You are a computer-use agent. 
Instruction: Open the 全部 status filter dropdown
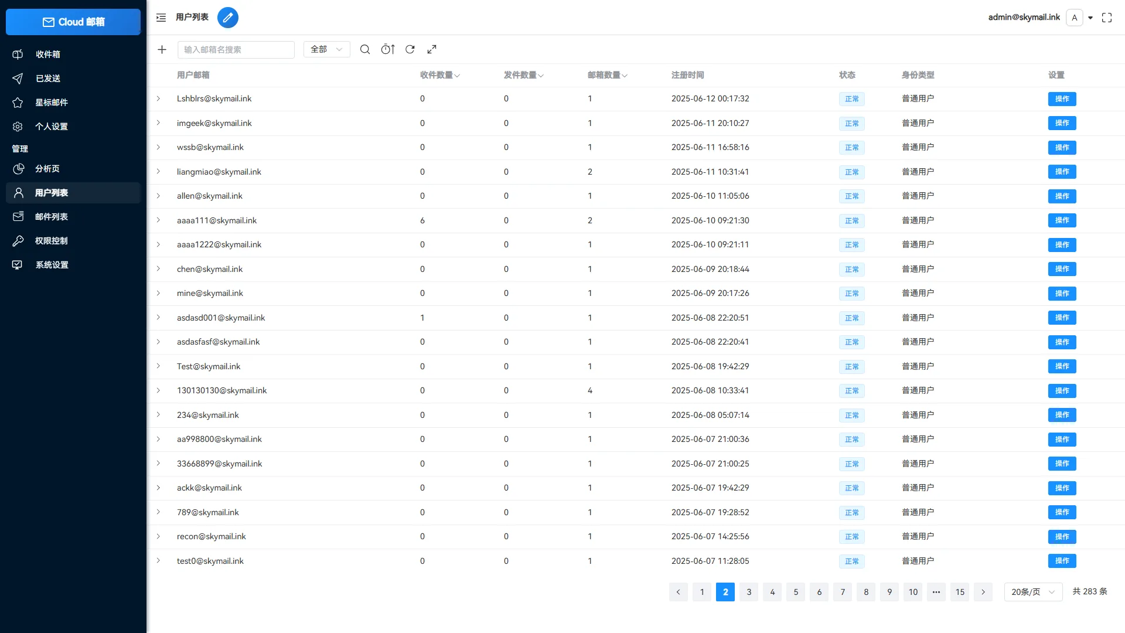point(326,50)
